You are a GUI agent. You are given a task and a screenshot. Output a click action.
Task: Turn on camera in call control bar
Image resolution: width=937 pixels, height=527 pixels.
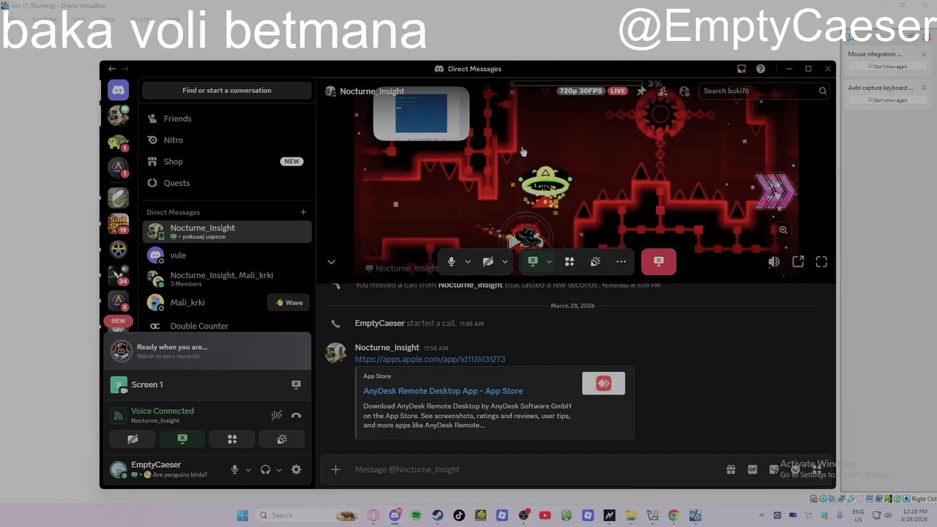[488, 261]
